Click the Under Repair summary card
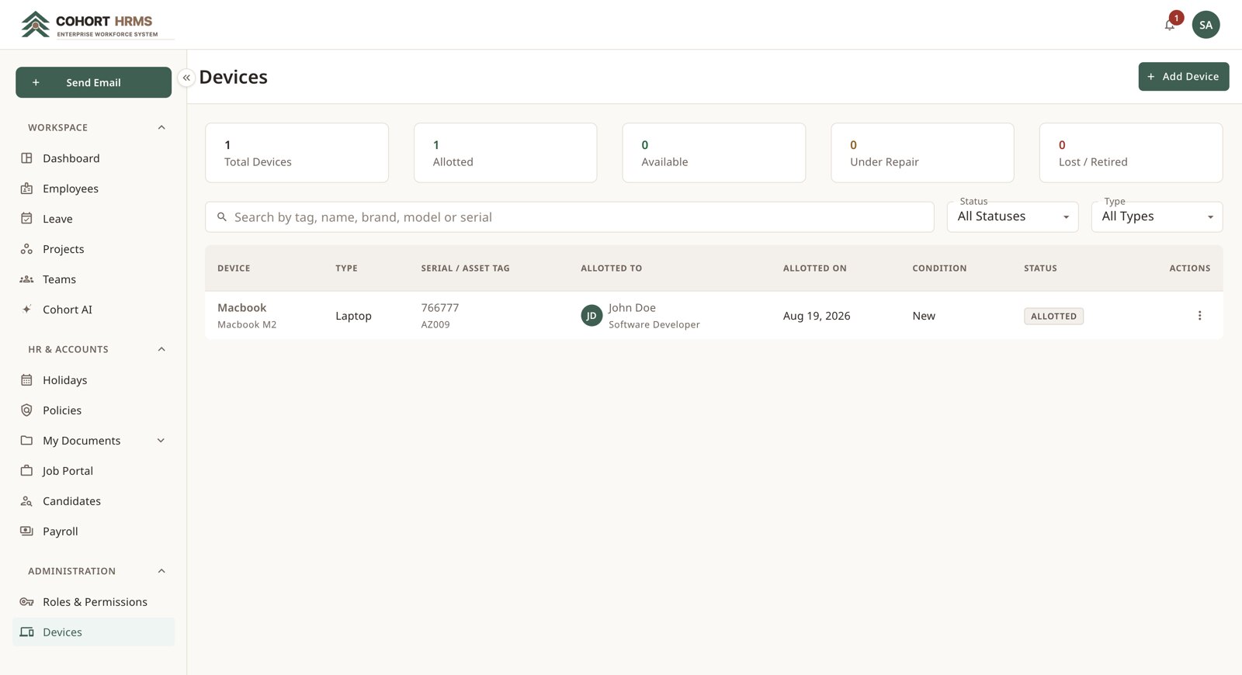 click(x=922, y=153)
